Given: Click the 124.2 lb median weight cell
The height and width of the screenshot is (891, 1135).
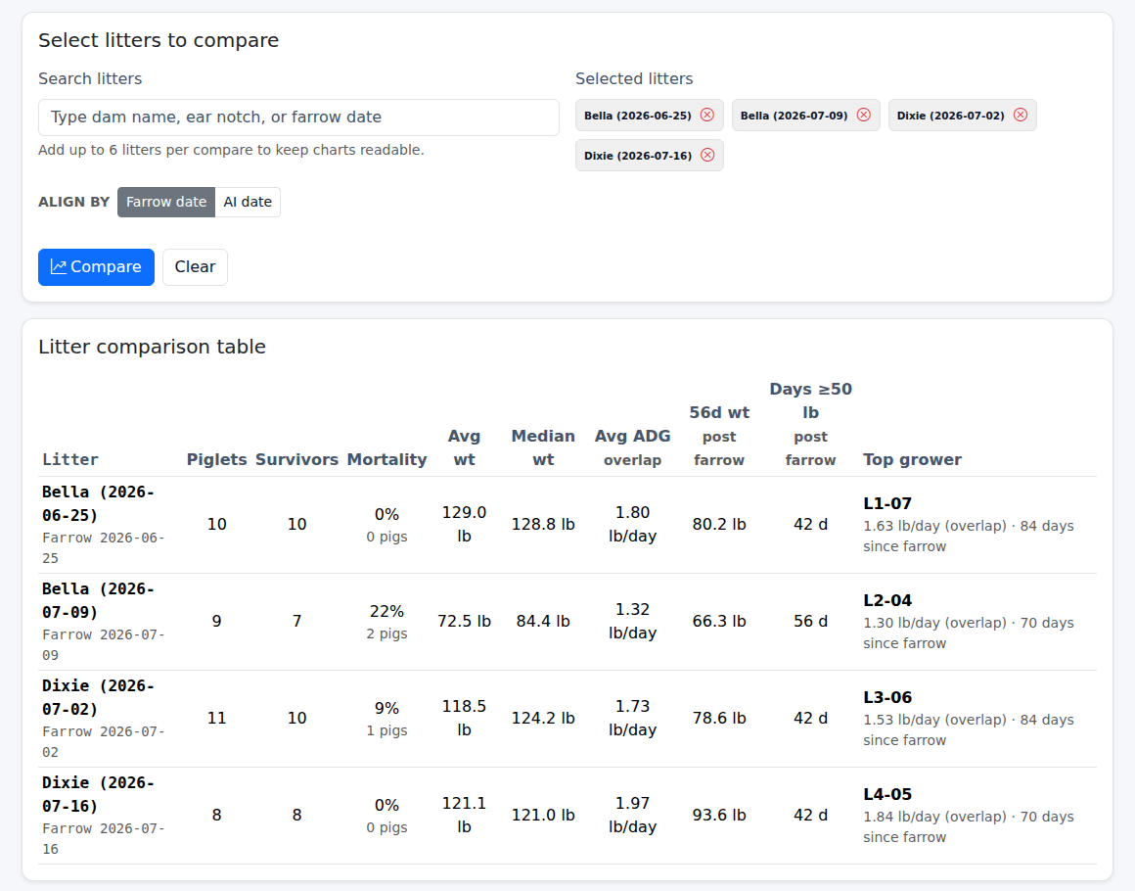Looking at the screenshot, I should 543,719.
